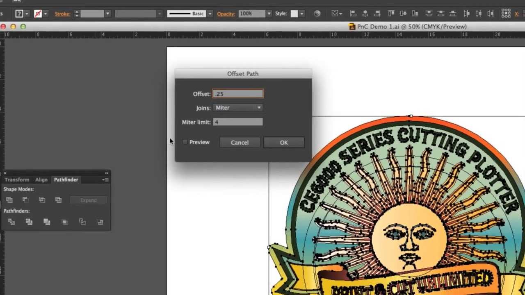This screenshot has height=295, width=525.
Task: Click Vertical Align Bottom in control bar
Action: [x=416, y=14]
